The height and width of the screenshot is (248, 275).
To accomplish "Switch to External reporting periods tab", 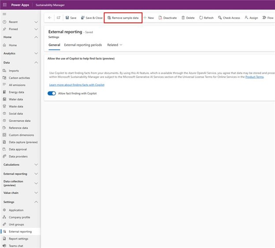I will click(x=83, y=45).
